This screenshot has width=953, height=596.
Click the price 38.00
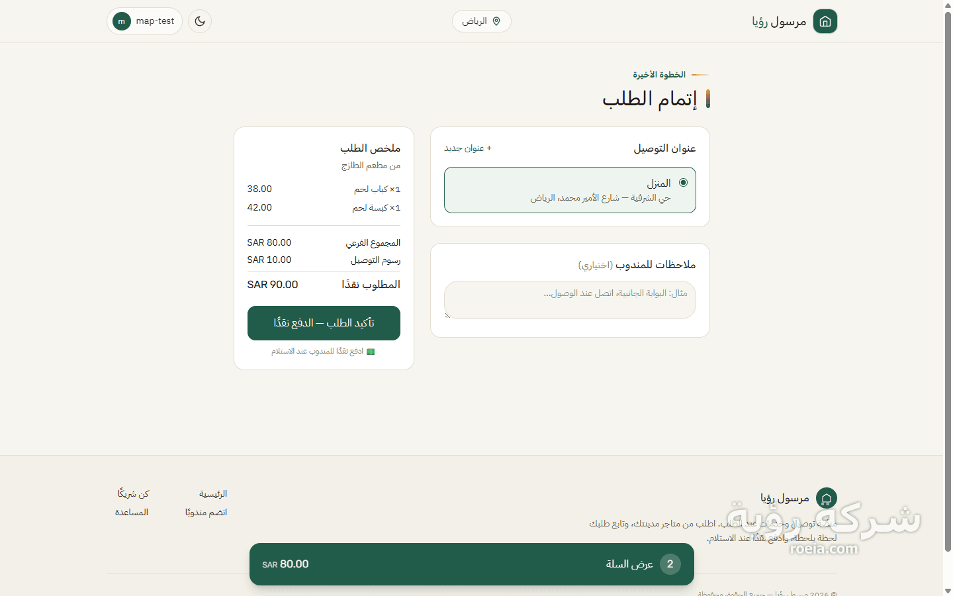[259, 189]
